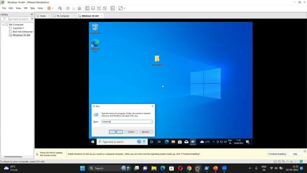Click the Stretch Guest display toolbar icon

coord(120,8)
